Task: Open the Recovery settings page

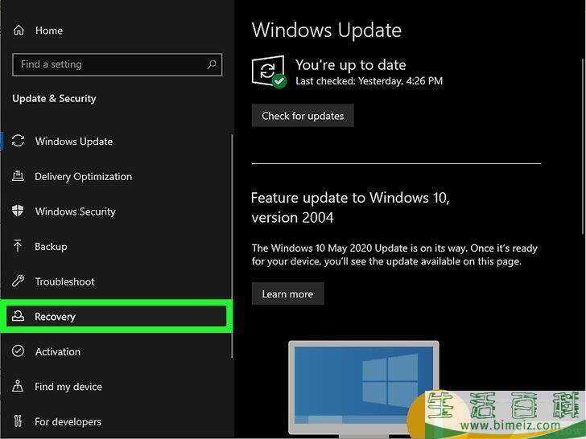Action: pyautogui.click(x=55, y=317)
